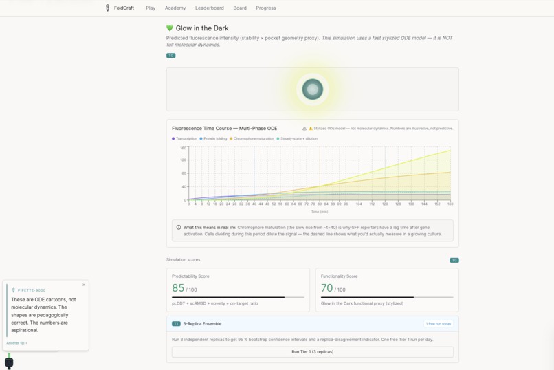Click the Predictability Score progress bar

pyautogui.click(x=238, y=297)
